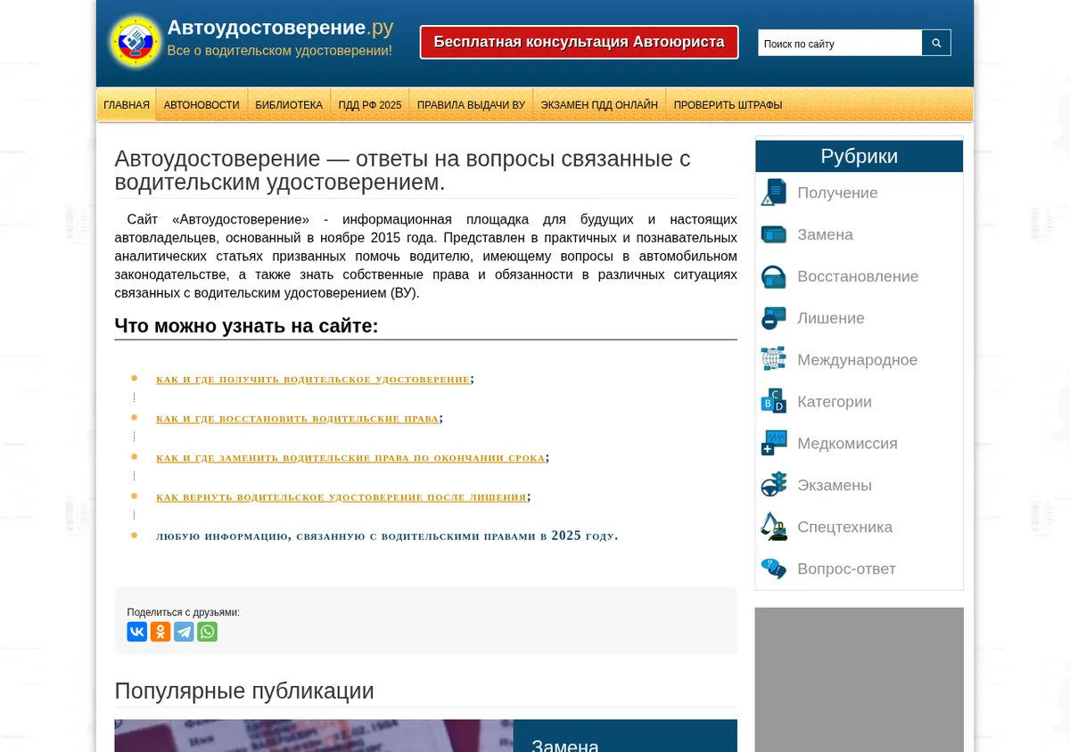Click the search magnifier button
1070x752 pixels.
pyautogui.click(x=936, y=43)
